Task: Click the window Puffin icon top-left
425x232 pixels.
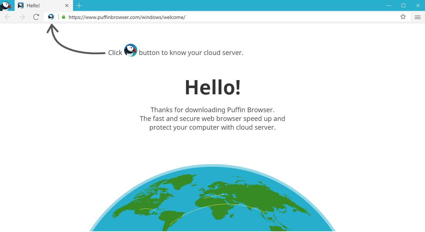Action: point(6,5)
